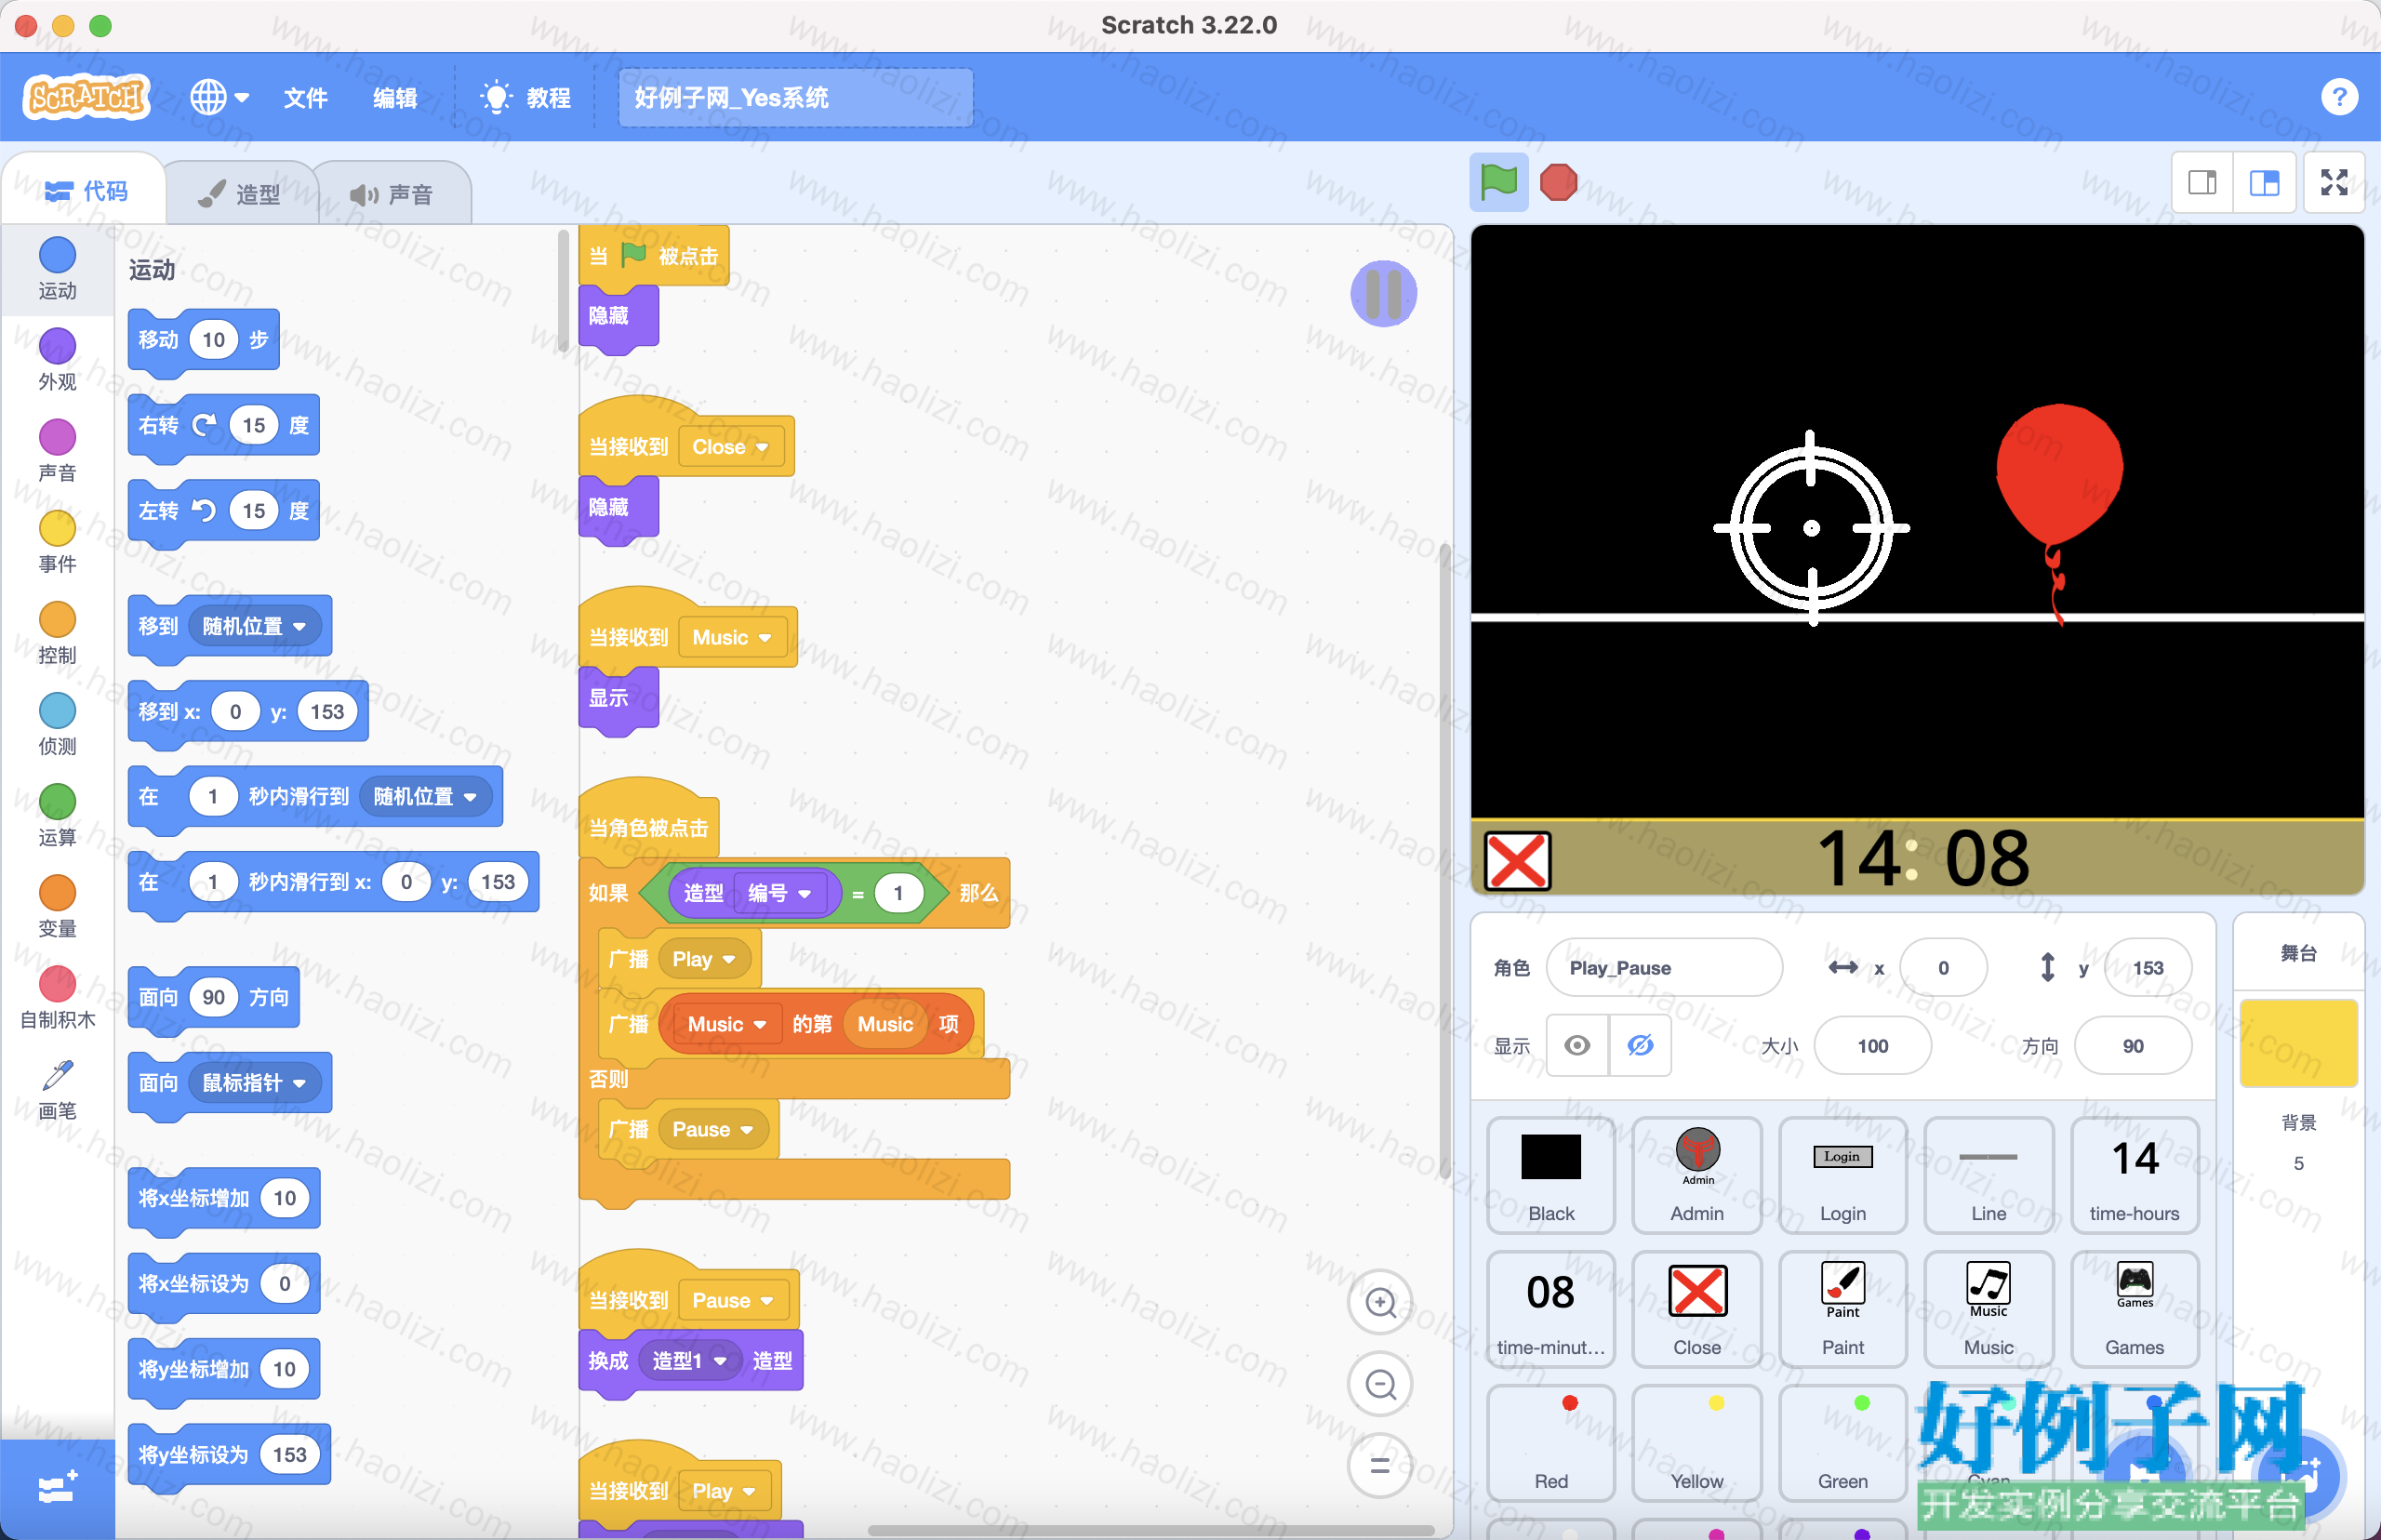2381x1540 pixels.
Task: Select the Paint sprite
Action: [1842, 1309]
